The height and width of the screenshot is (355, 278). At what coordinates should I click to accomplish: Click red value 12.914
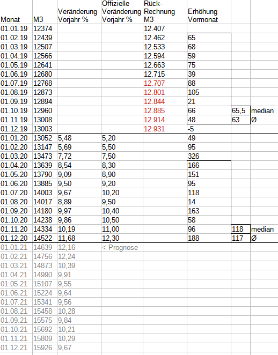pyautogui.click(x=165, y=120)
